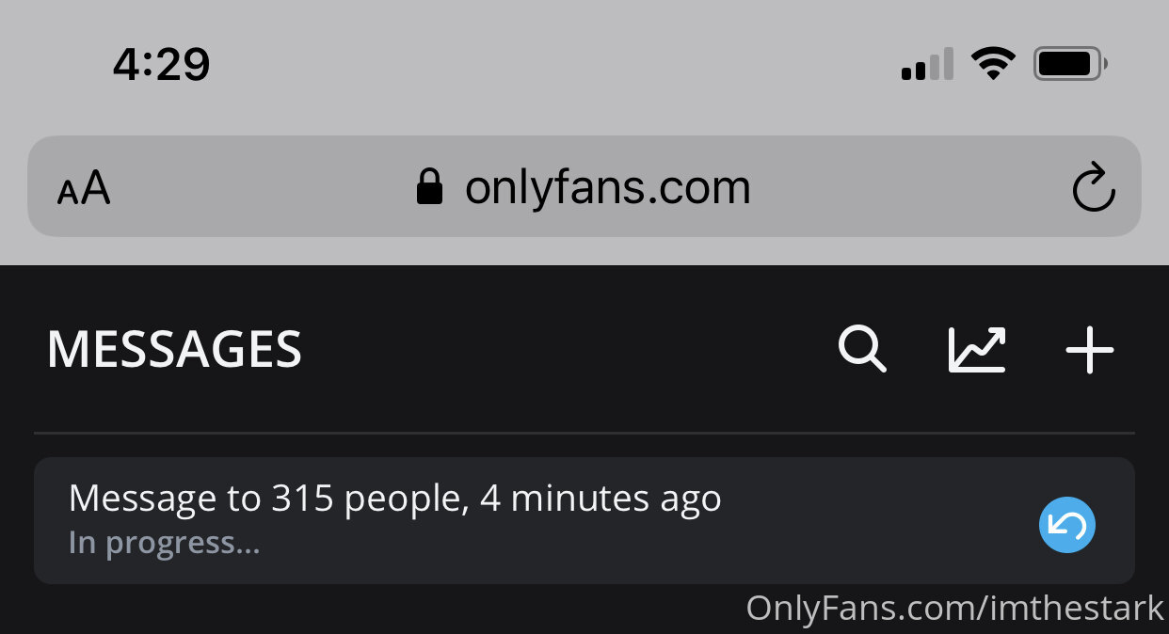Tap the In progress... status text

coord(164,543)
